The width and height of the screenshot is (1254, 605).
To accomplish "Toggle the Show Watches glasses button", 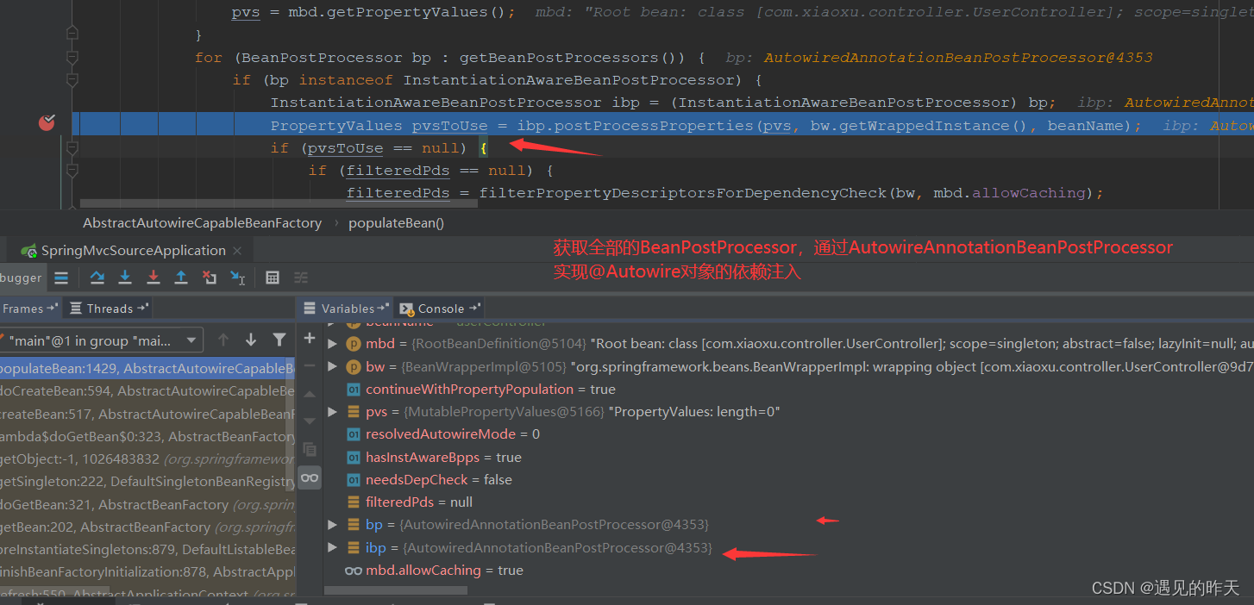I will coord(310,478).
